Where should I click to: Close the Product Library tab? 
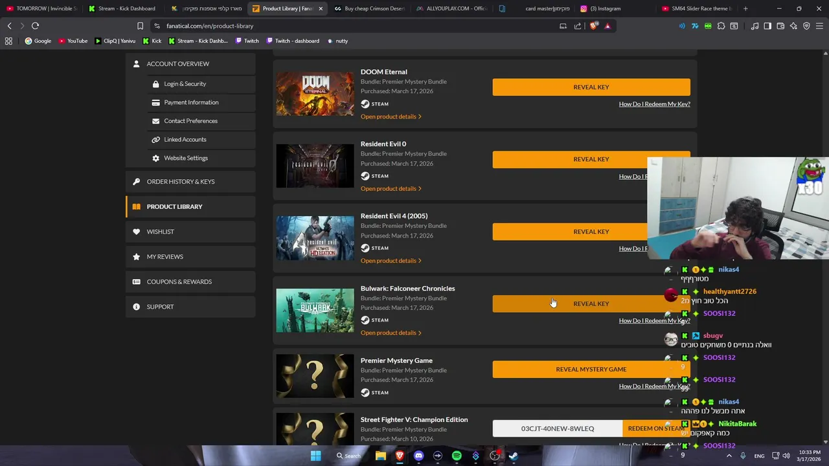[320, 8]
